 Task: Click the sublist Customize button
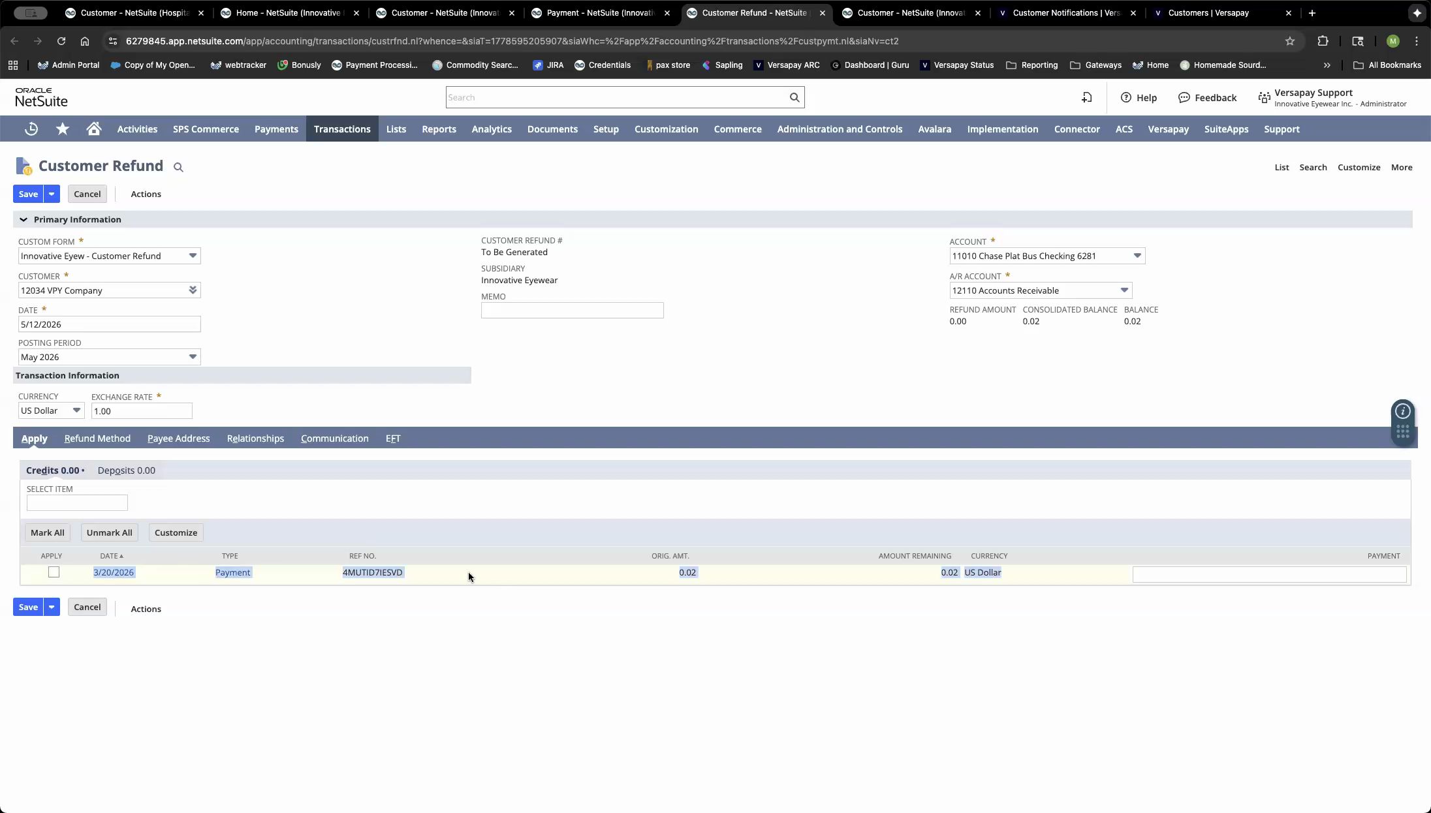(176, 532)
